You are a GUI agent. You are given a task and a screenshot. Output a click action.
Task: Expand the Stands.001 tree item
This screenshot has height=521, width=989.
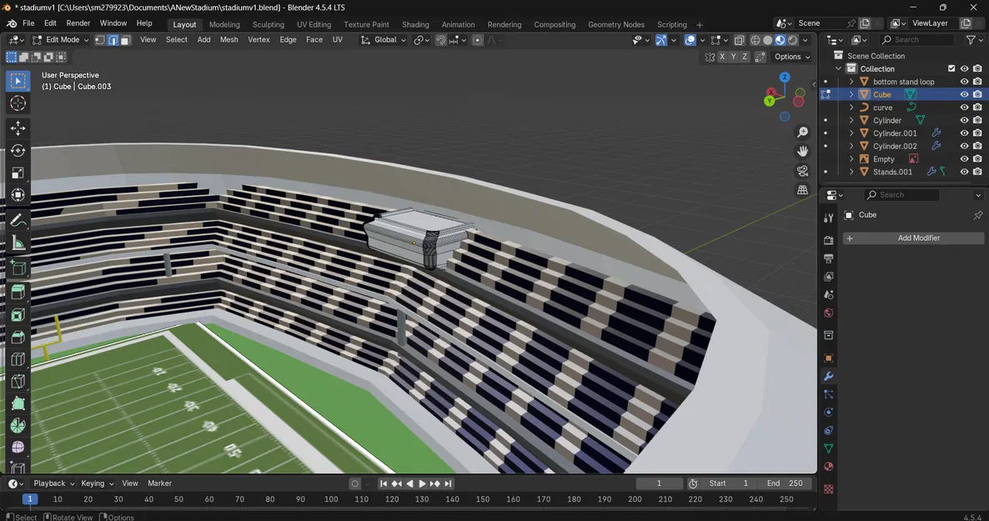[851, 172]
